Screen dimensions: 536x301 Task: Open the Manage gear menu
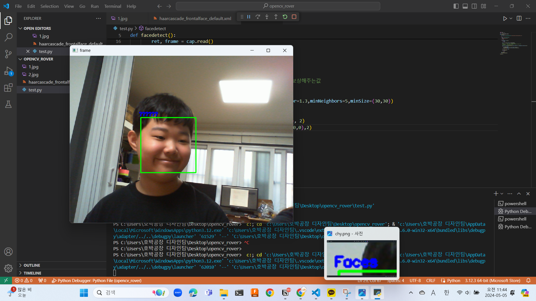8,268
